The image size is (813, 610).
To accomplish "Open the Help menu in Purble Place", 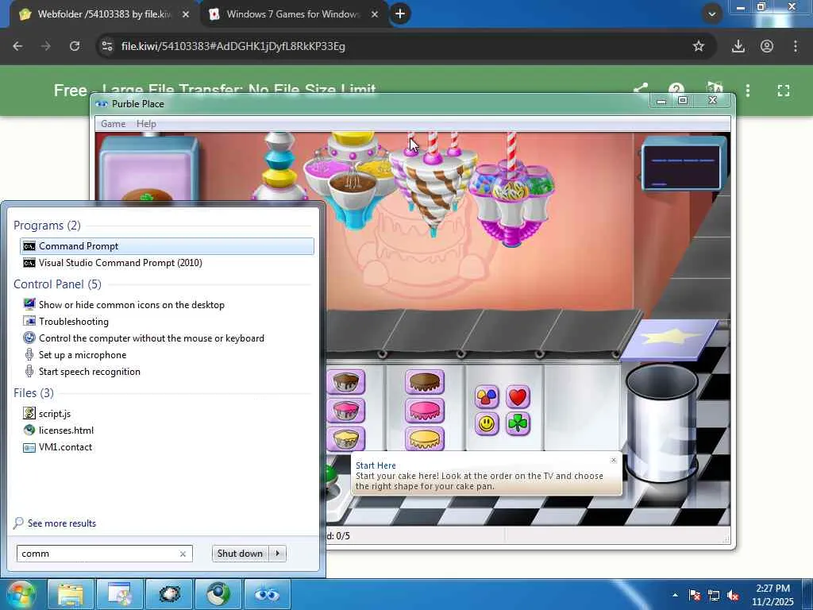I will click(146, 123).
